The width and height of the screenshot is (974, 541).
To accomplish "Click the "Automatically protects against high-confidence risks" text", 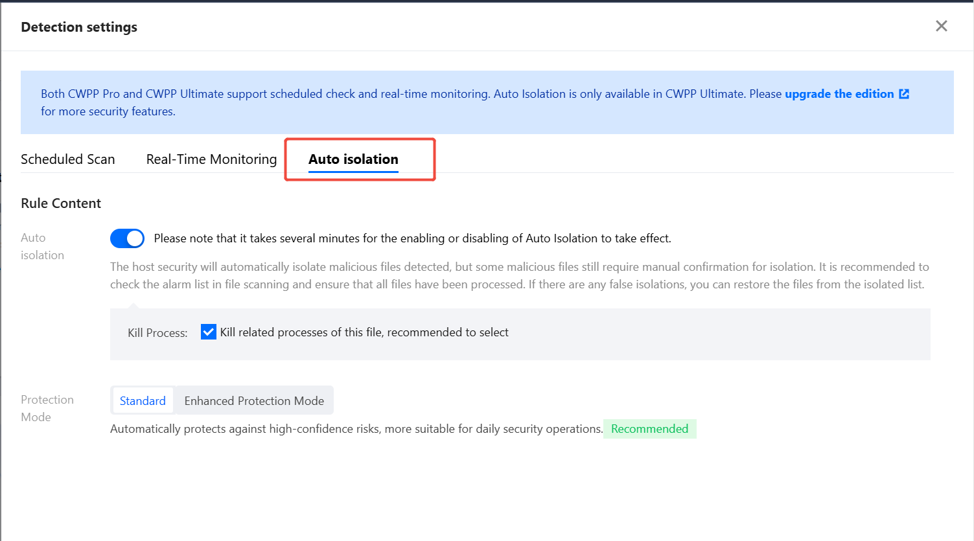I will coord(356,429).
